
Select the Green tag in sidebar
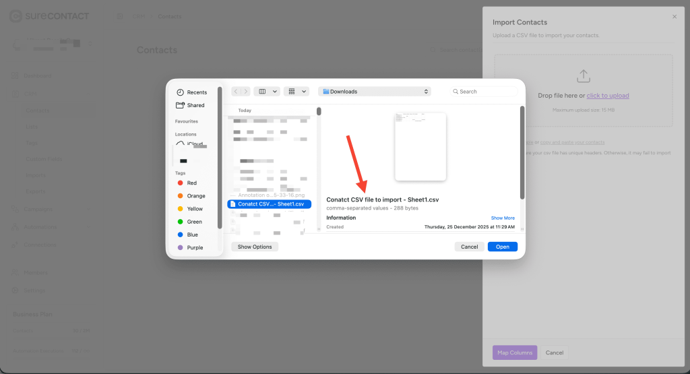(x=194, y=222)
